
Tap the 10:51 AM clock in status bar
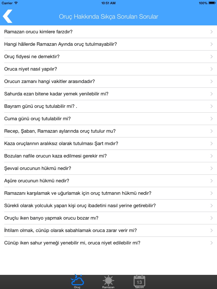pyautogui.click(x=108, y=3)
